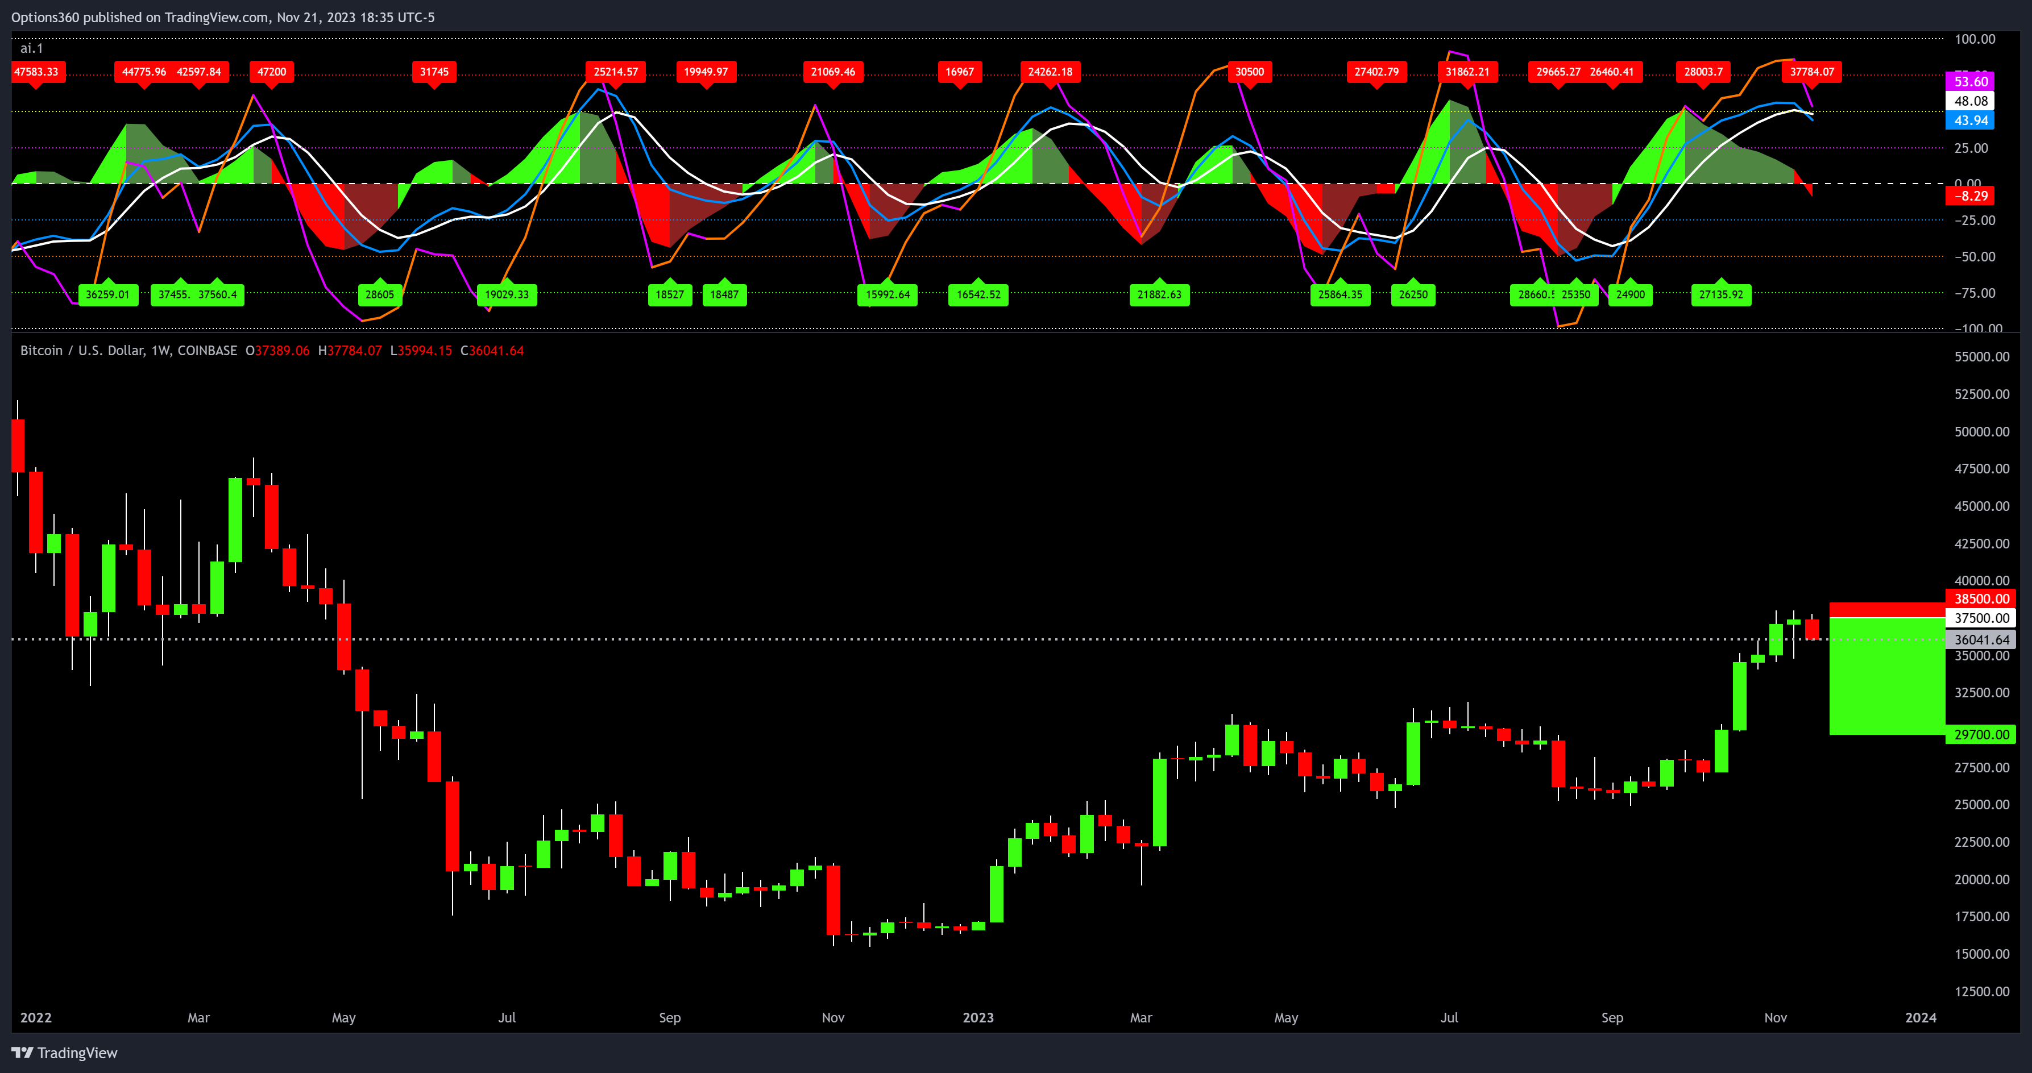This screenshot has width=2032, height=1073.
Task: Select the white 37500.00 entry price tag
Action: point(1981,618)
